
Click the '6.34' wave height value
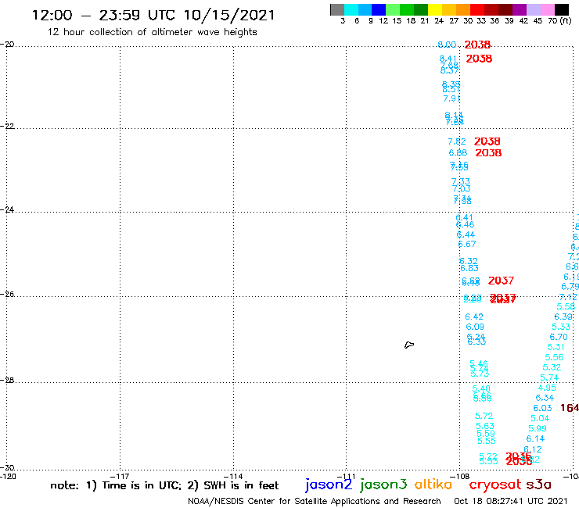pyautogui.click(x=545, y=398)
